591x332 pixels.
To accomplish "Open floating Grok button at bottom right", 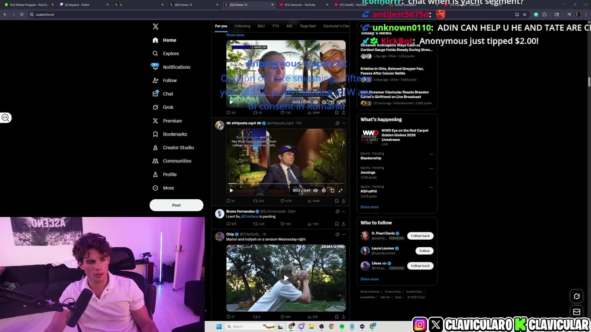I will click(577, 296).
